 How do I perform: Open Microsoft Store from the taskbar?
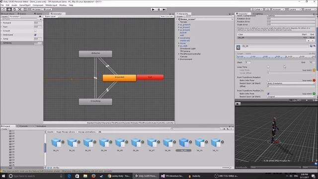point(77,176)
